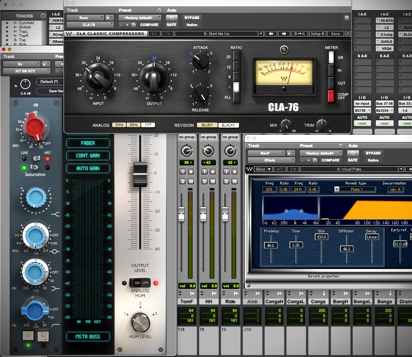This screenshot has height=357, width=412.
Task: Click COMPARE in the CLA-76 window
Action: [x=149, y=25]
